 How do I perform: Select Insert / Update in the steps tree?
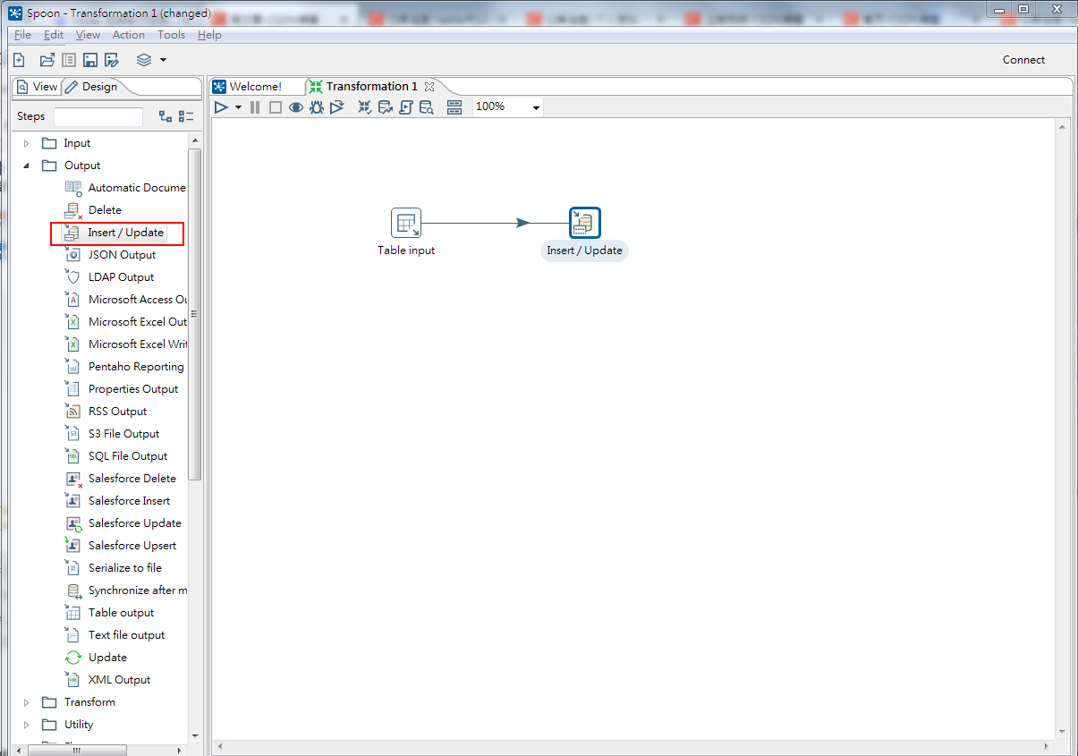[x=115, y=233]
